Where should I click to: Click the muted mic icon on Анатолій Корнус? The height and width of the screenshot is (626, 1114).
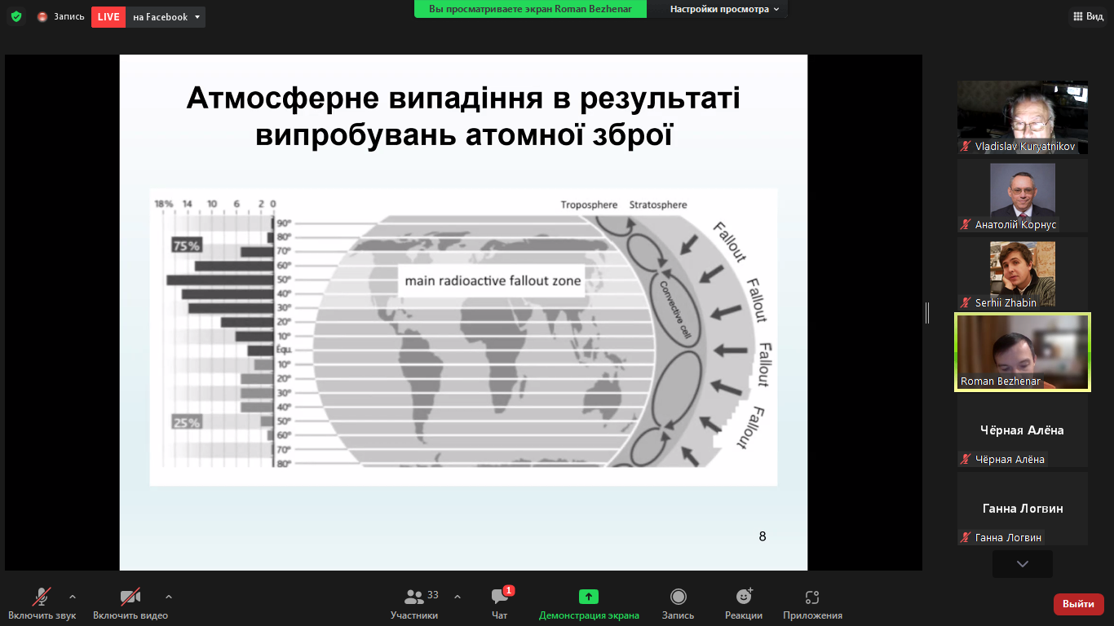click(966, 225)
